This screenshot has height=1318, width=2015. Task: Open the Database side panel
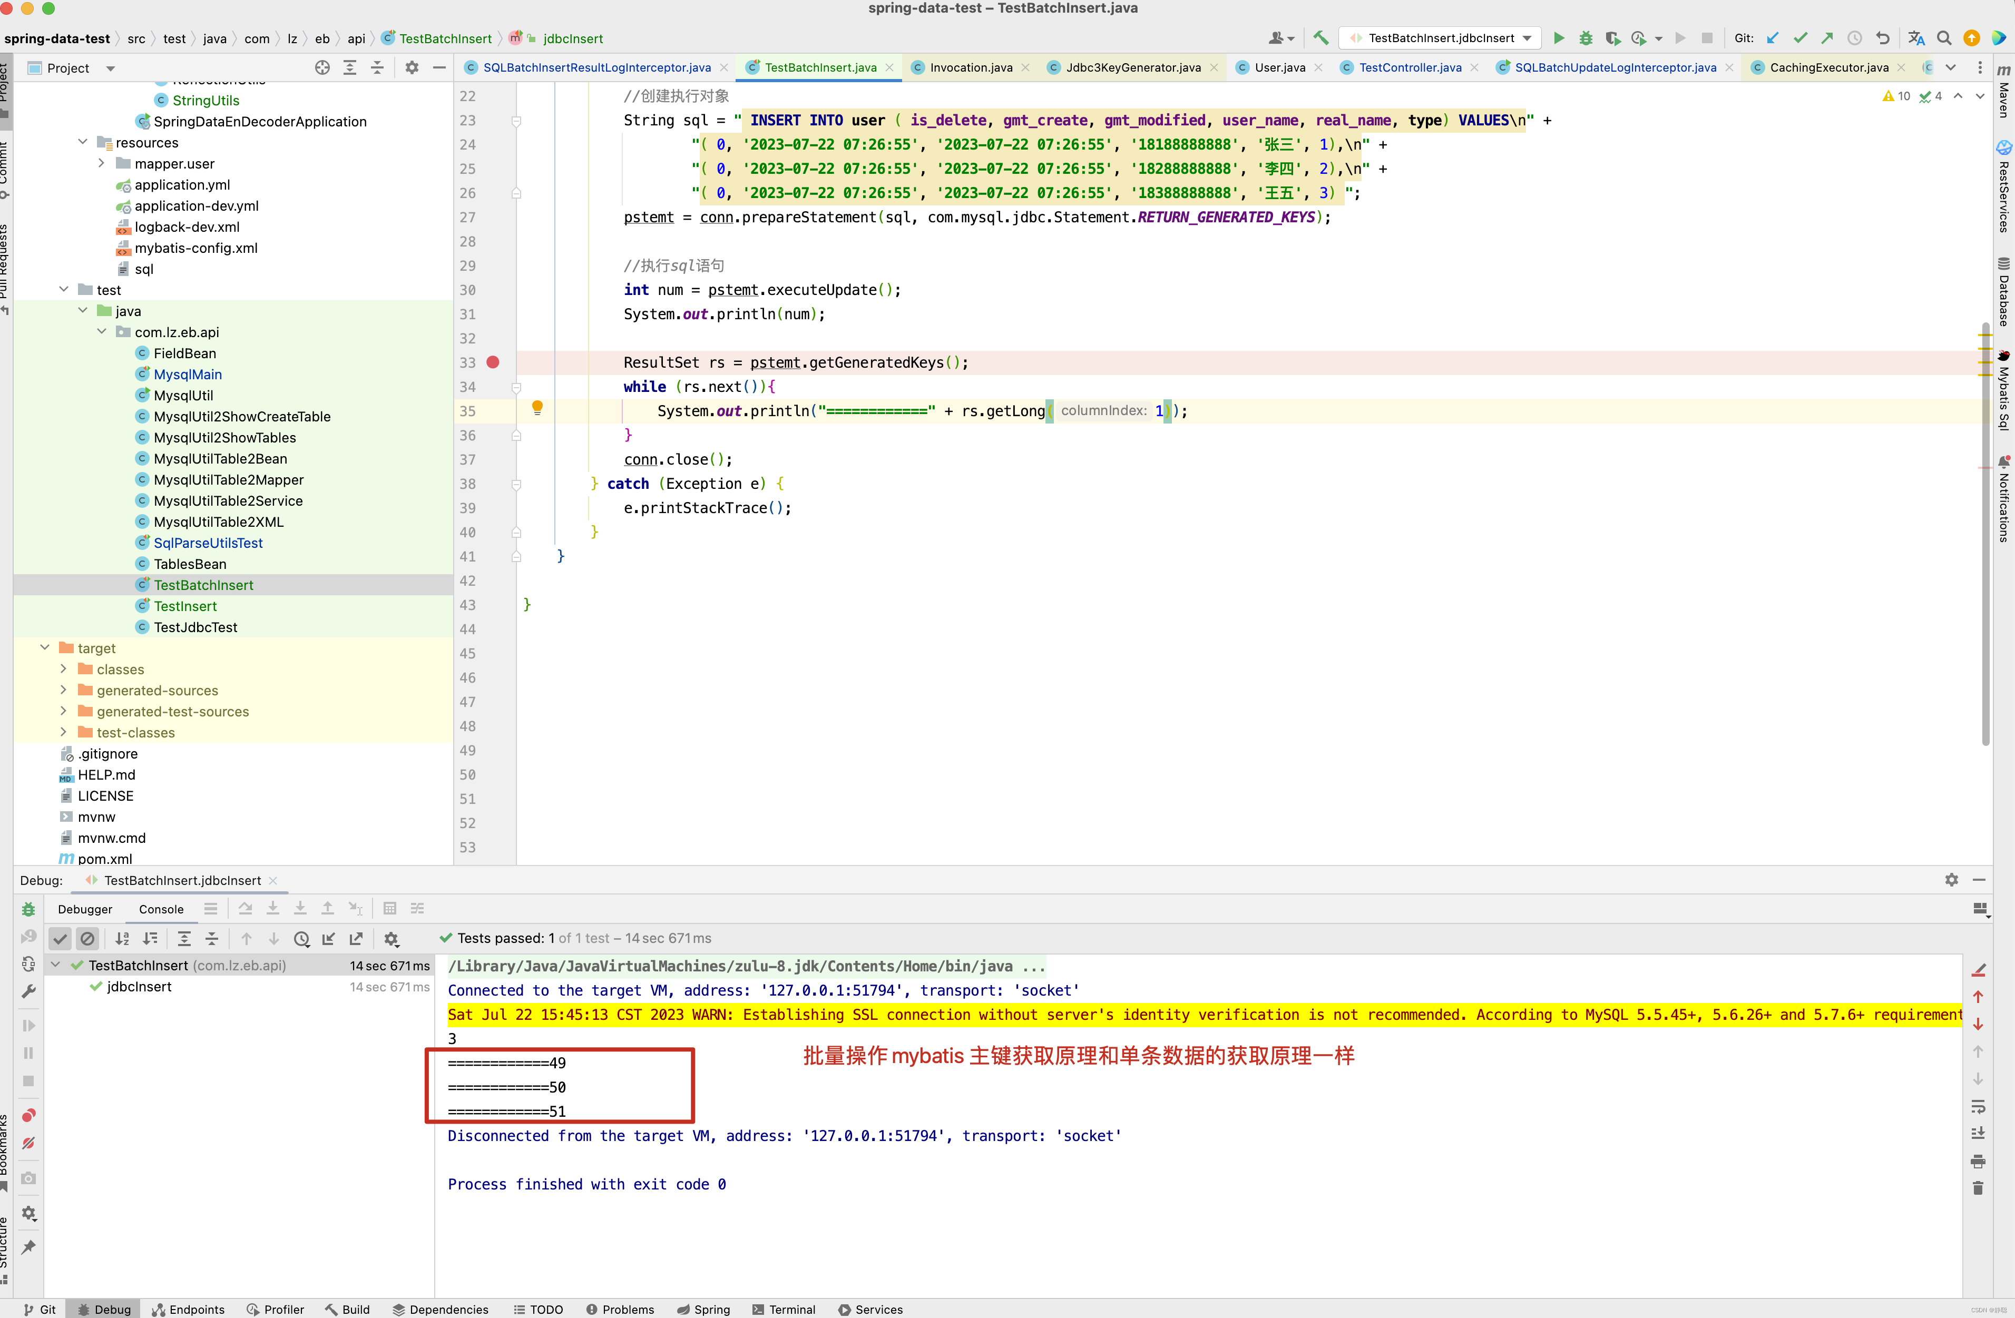(x=2003, y=292)
